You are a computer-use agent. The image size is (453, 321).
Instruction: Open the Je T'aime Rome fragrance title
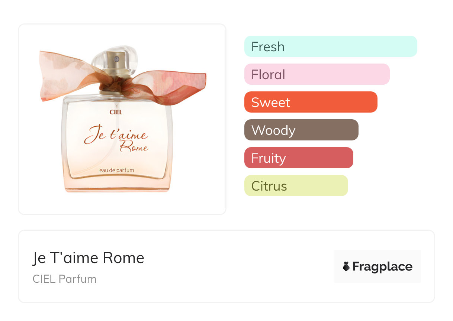[88, 258]
